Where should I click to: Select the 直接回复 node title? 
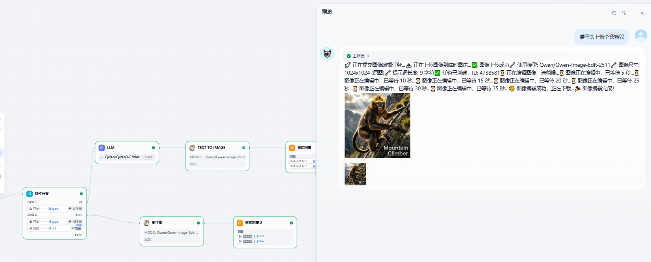tap(304, 148)
